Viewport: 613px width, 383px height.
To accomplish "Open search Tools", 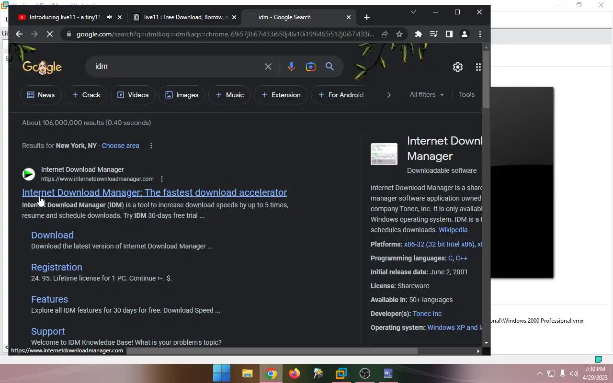I will coord(466,95).
